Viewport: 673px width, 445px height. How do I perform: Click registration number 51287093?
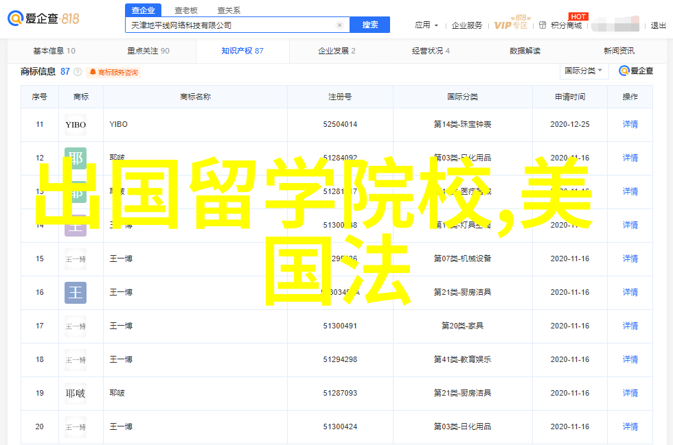[x=340, y=393]
